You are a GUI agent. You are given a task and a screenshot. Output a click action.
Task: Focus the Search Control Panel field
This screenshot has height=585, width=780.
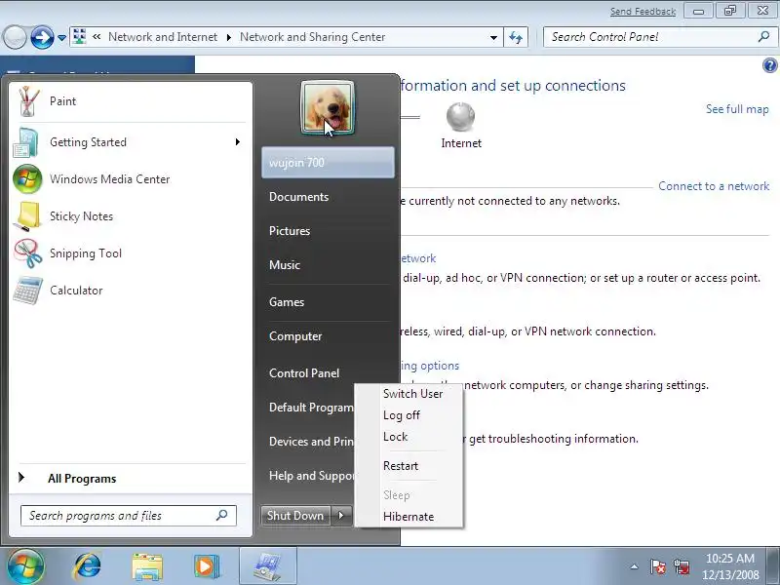click(x=660, y=37)
